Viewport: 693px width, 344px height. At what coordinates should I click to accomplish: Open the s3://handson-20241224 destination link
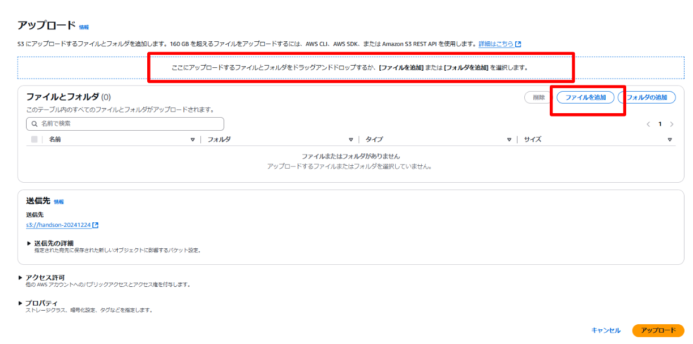point(59,225)
